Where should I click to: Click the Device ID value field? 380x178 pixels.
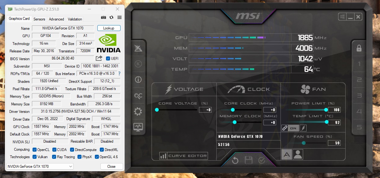[x=100, y=66]
